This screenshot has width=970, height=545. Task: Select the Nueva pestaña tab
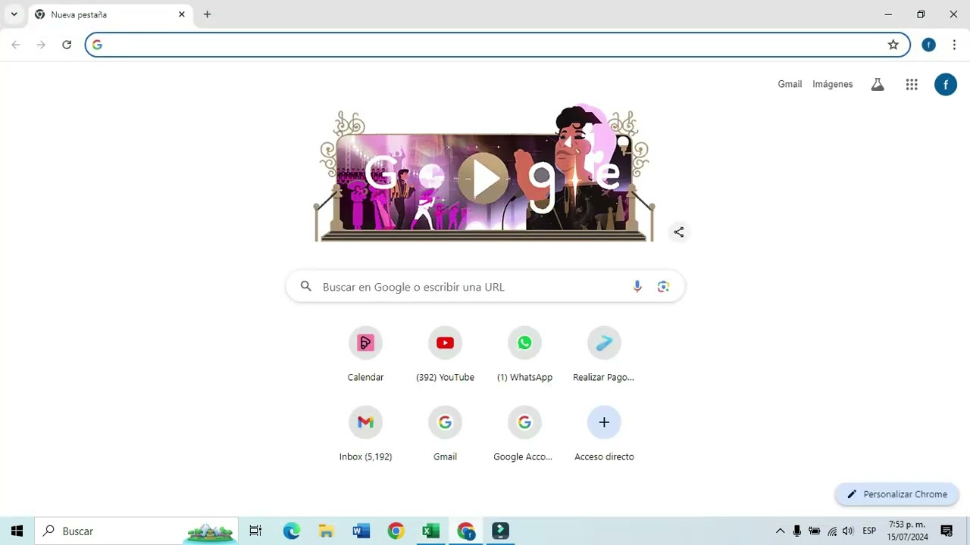tap(110, 14)
